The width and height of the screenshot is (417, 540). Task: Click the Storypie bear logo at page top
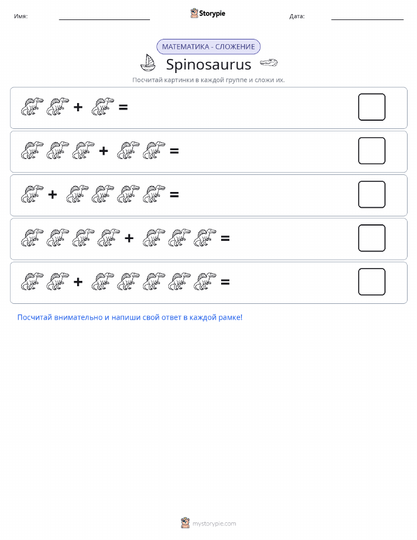tap(195, 13)
